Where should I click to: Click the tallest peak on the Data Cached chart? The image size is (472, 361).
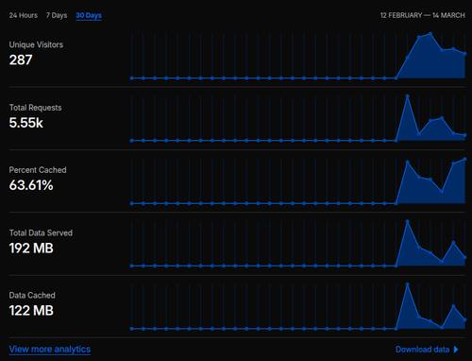408,284
